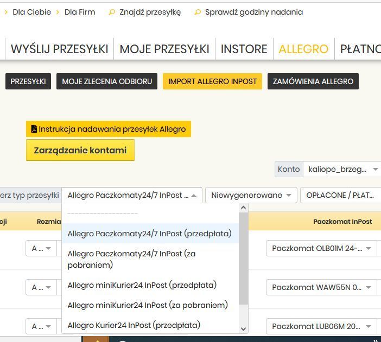381x342 pixels.
Task: Open the WYŚLIJ PRZESYŁKI tab
Action: (59, 49)
